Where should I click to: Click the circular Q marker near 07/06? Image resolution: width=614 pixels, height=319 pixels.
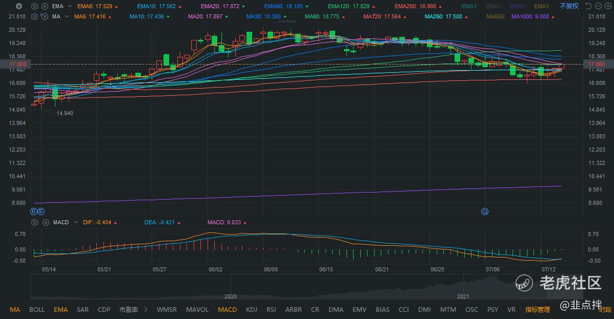click(x=485, y=211)
